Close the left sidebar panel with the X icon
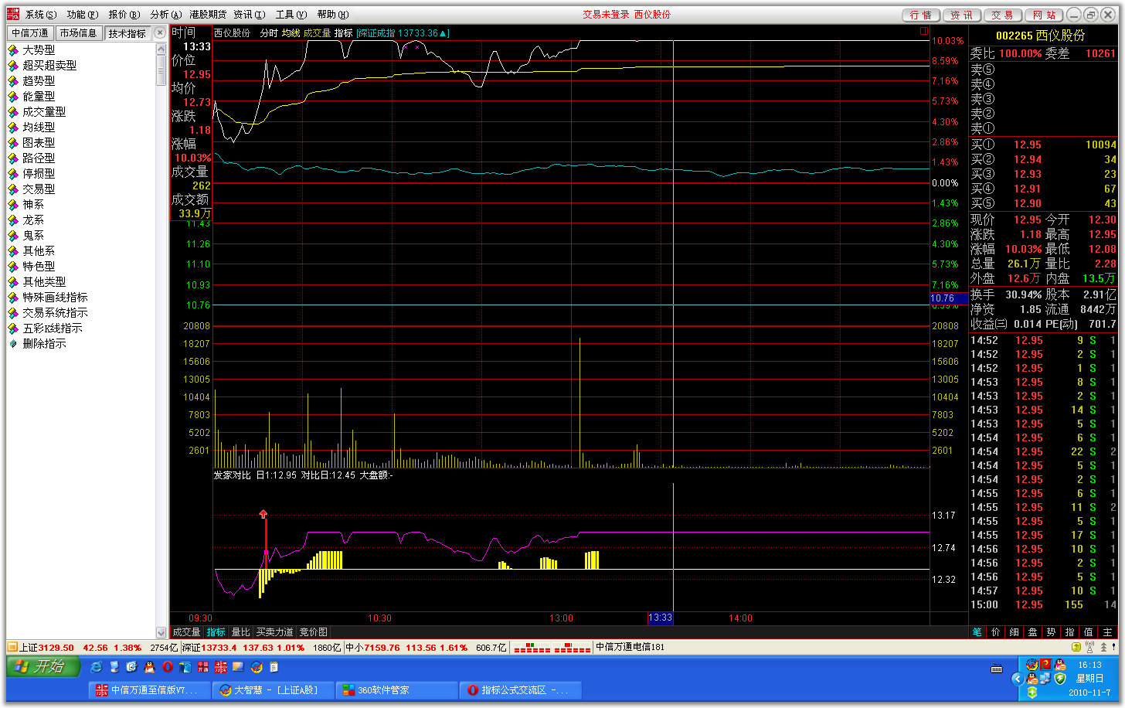The height and width of the screenshot is (708, 1125). coord(160,32)
